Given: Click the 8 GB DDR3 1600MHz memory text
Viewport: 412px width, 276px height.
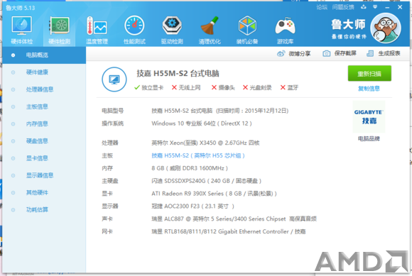Looking at the screenshot, I should (x=190, y=168).
